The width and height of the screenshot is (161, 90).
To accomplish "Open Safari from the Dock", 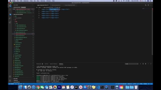I will tap(33, 87).
